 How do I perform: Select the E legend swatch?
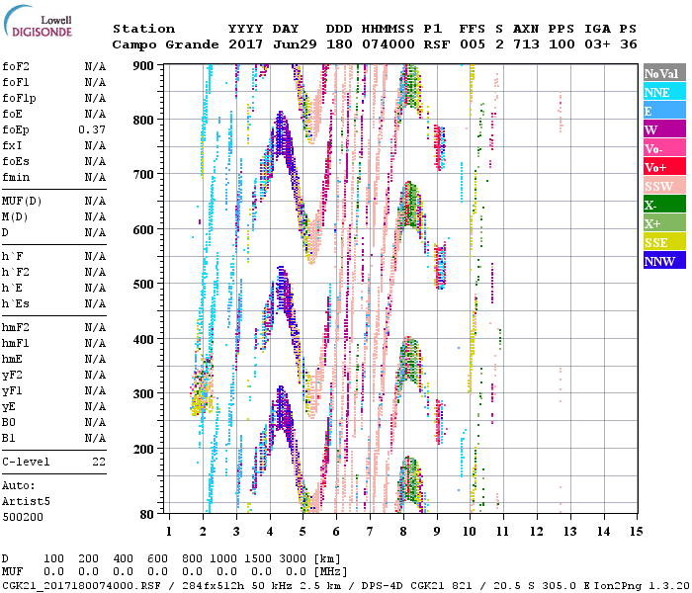664,111
